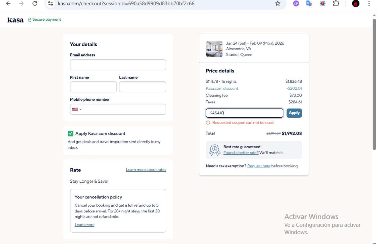The width and height of the screenshot is (377, 244).
Task: Click the Taxes $284.61 amount
Action: coord(295,102)
